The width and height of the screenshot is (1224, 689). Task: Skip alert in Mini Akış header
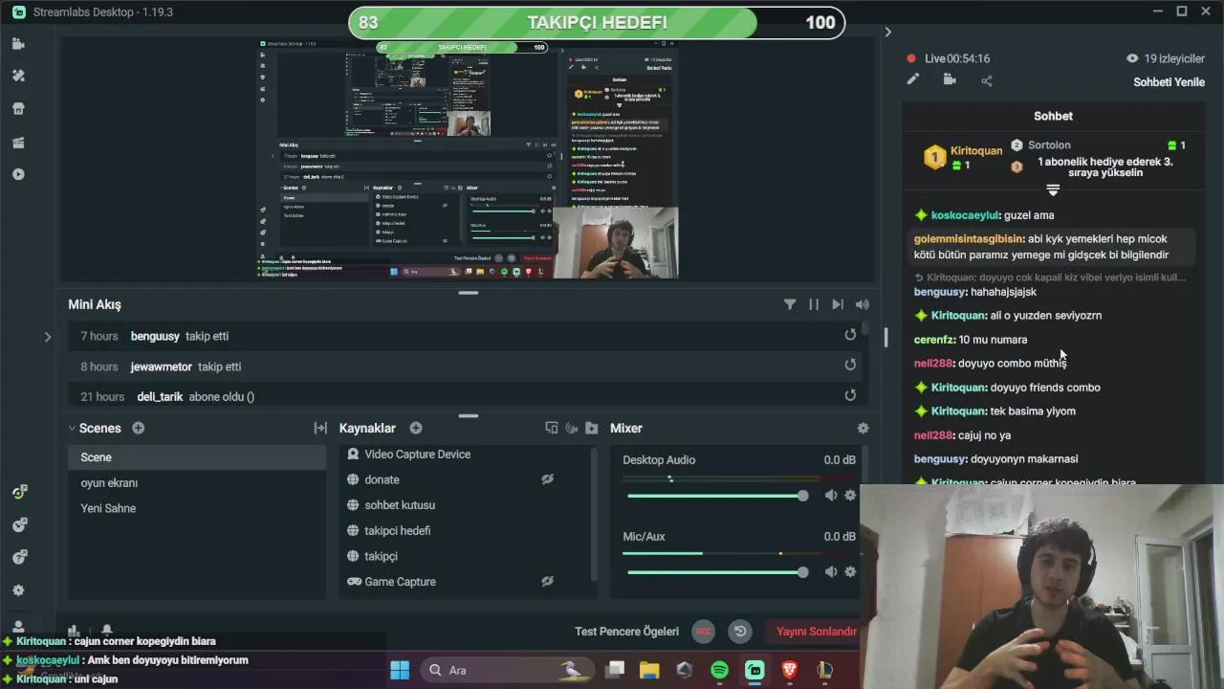click(x=838, y=304)
